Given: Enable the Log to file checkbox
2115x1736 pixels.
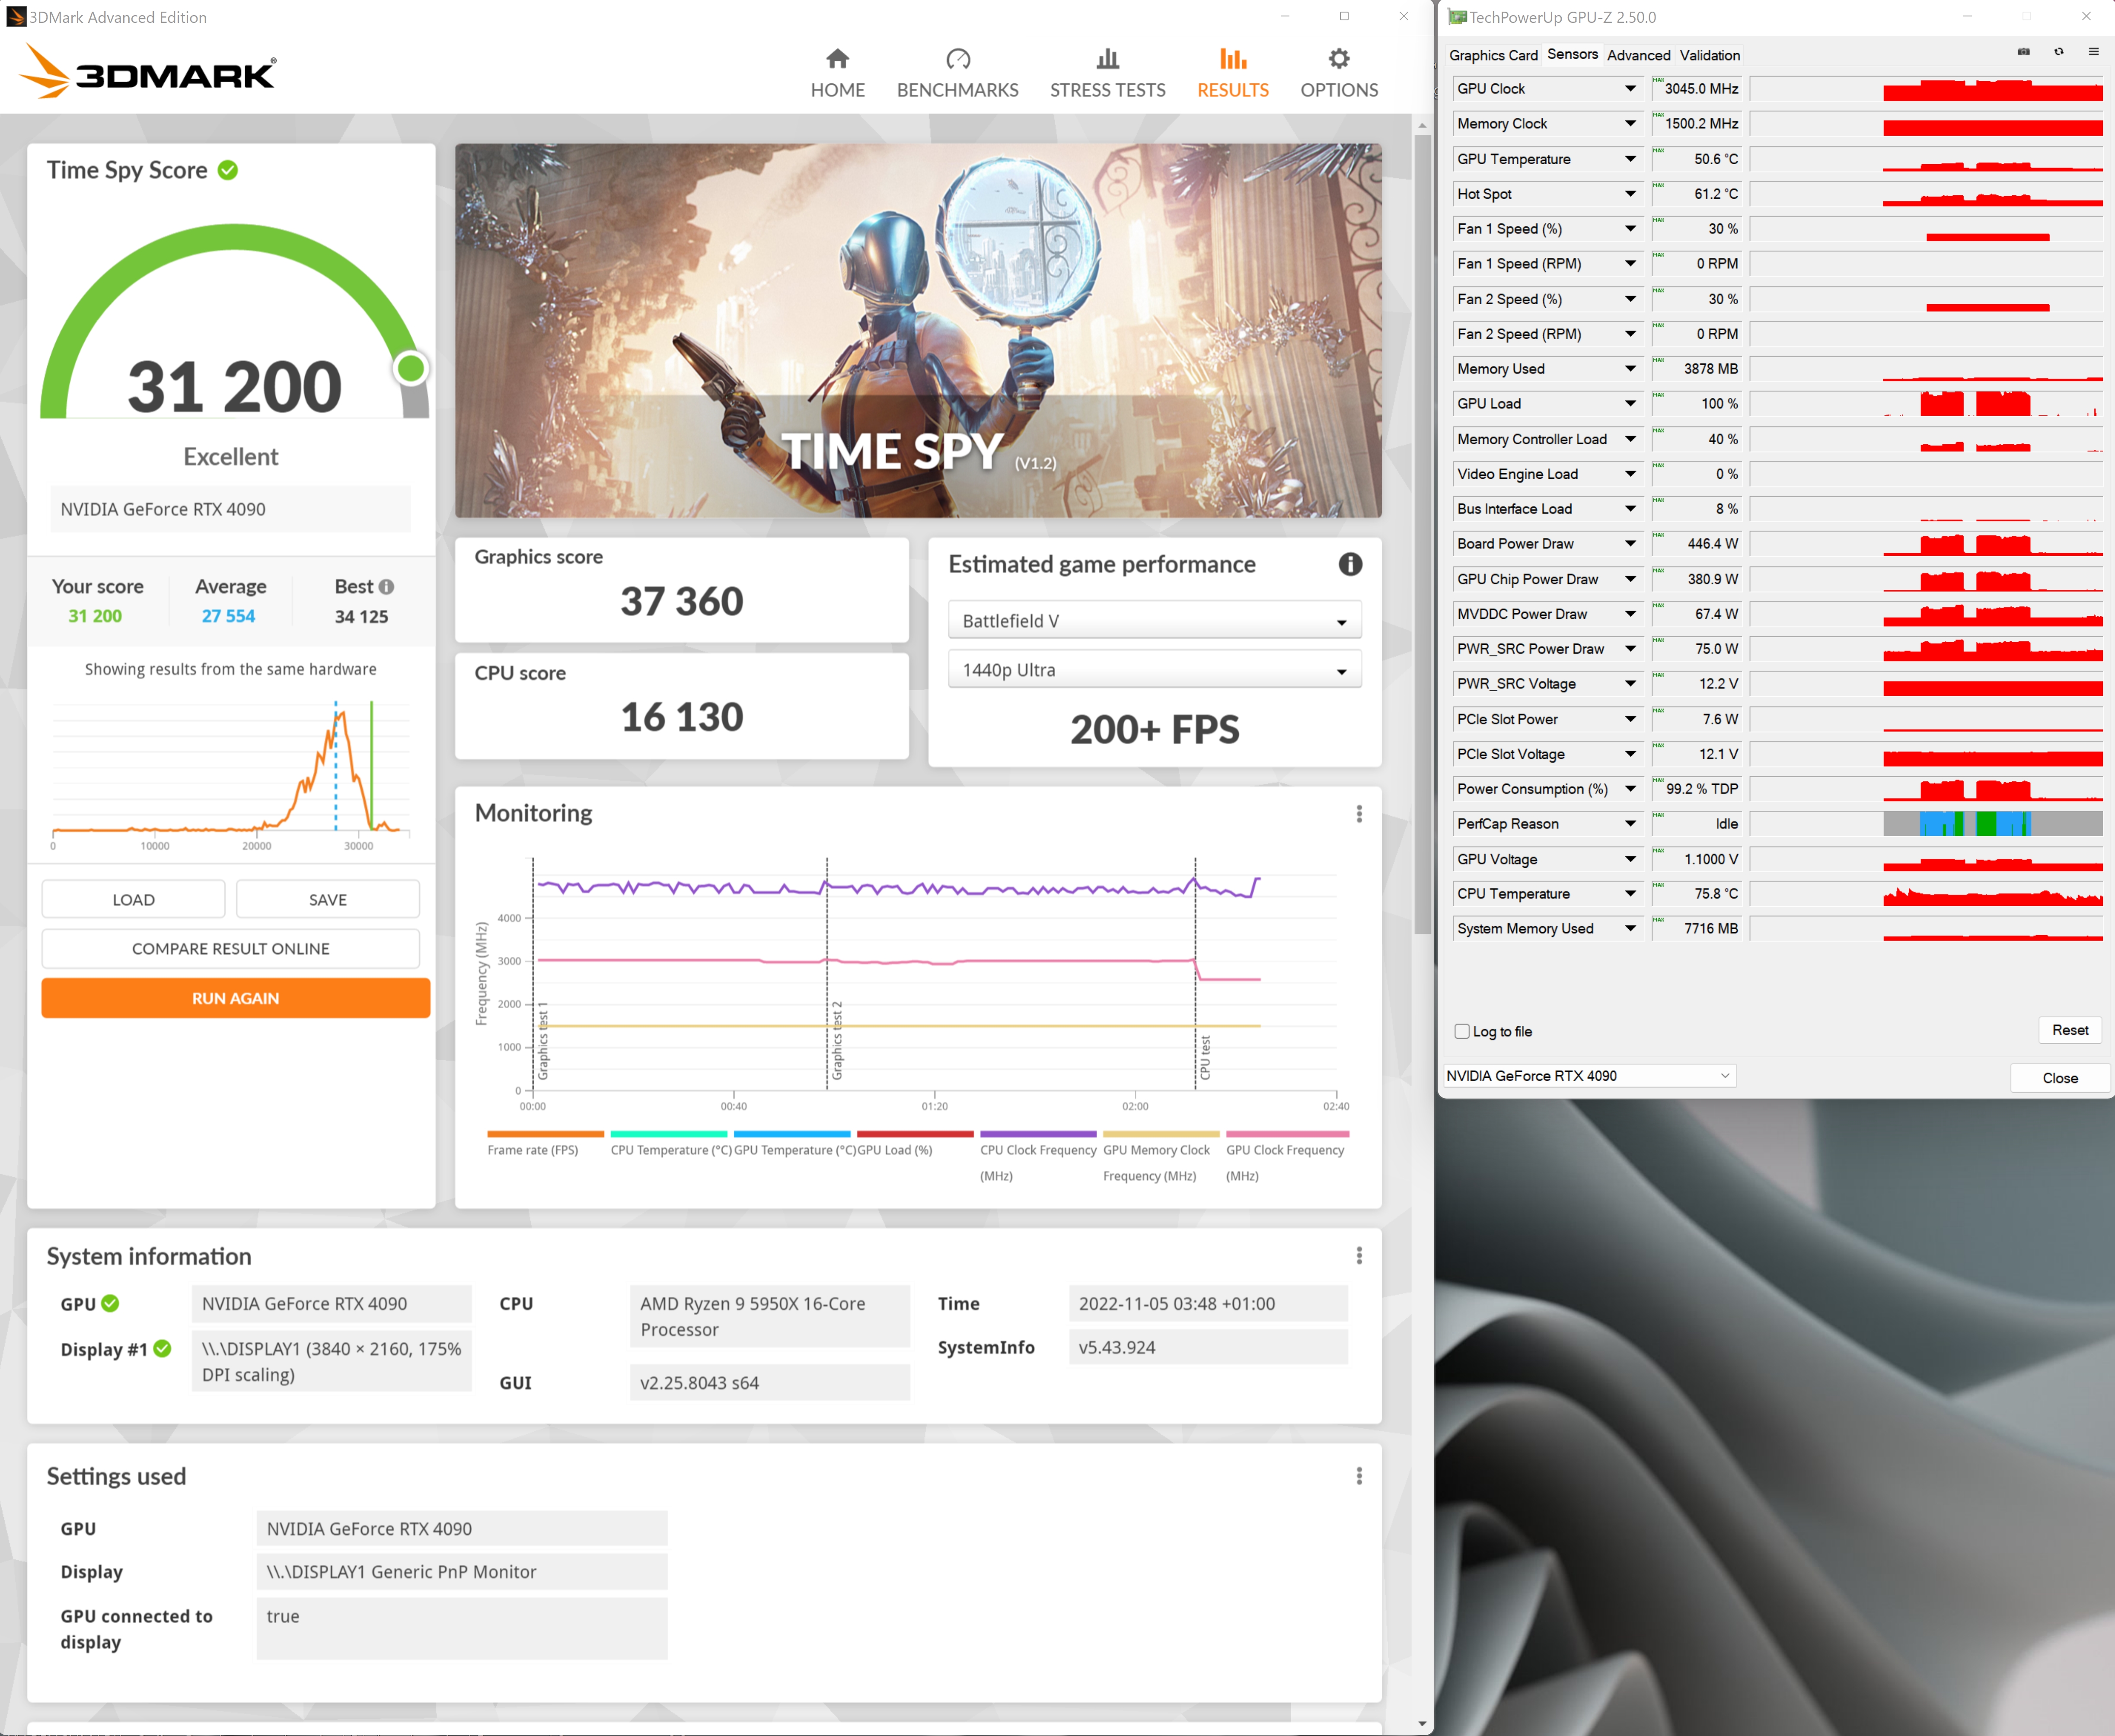Looking at the screenshot, I should click(x=1462, y=1031).
